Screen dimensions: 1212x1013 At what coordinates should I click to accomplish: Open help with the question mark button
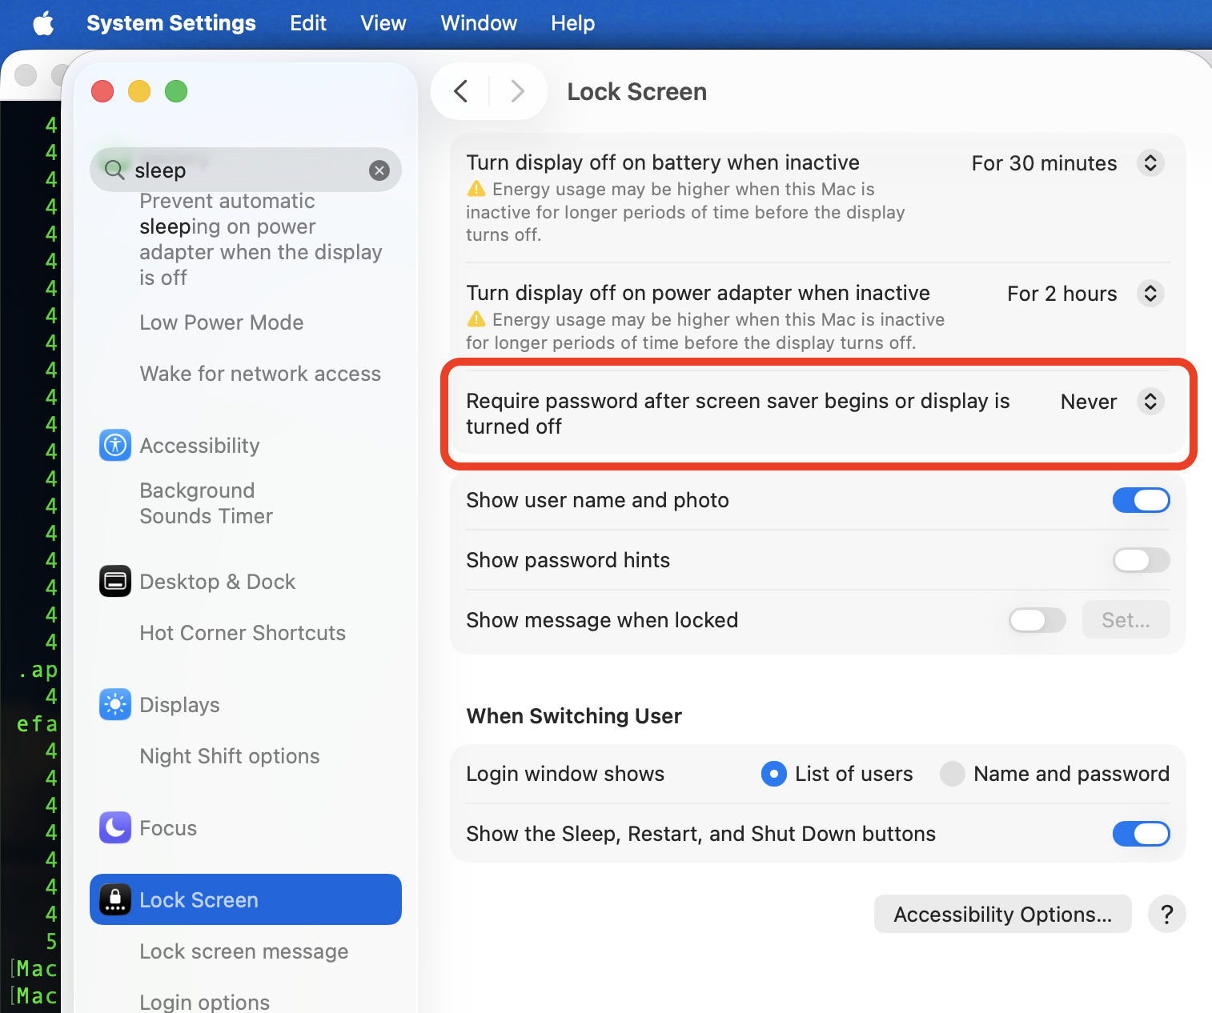click(1167, 914)
